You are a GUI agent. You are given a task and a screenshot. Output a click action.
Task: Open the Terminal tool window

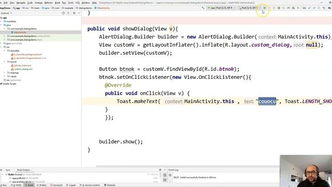click(x=109, y=185)
